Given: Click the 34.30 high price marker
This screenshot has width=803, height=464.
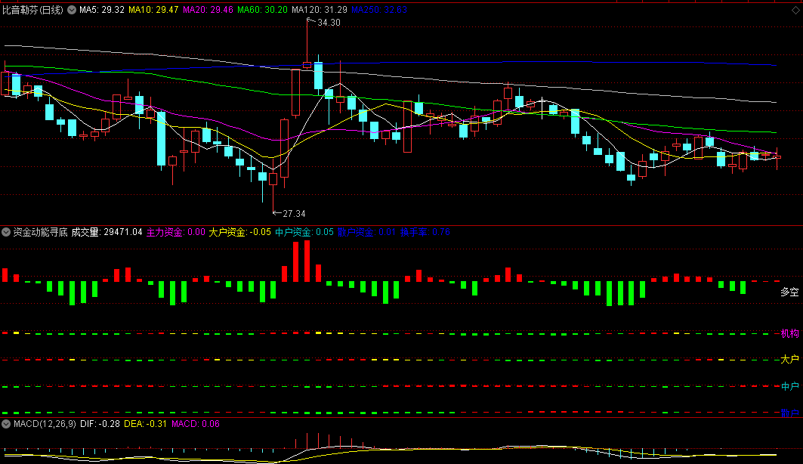Looking at the screenshot, I should click(329, 23).
